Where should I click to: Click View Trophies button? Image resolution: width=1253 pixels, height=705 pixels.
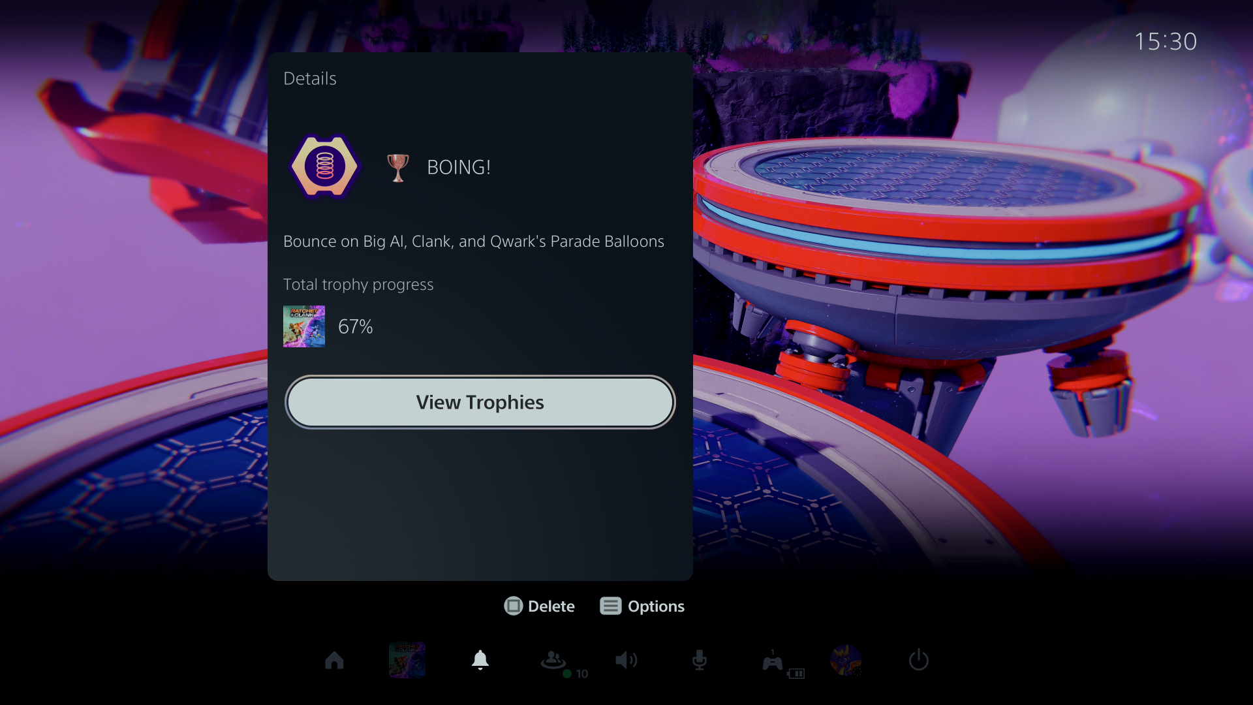pos(480,402)
